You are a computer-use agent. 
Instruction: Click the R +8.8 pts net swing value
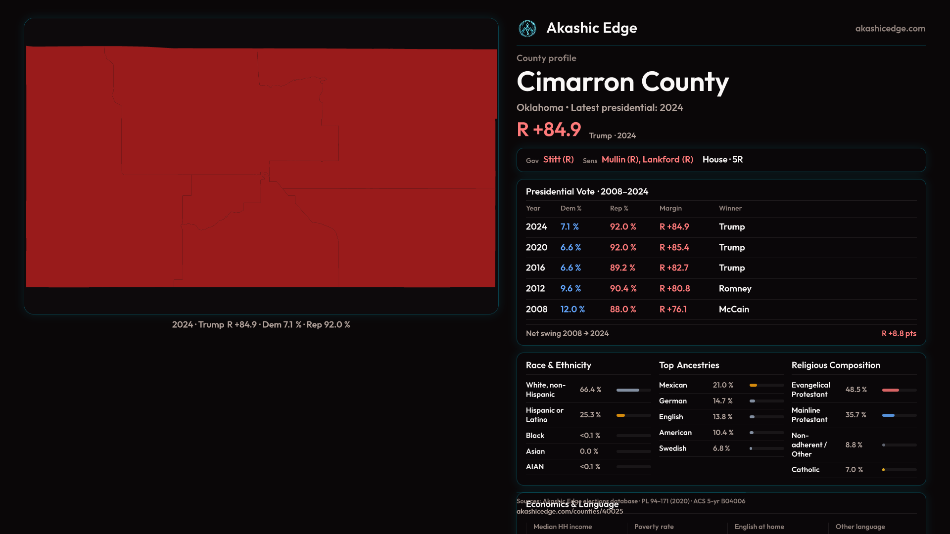click(898, 334)
